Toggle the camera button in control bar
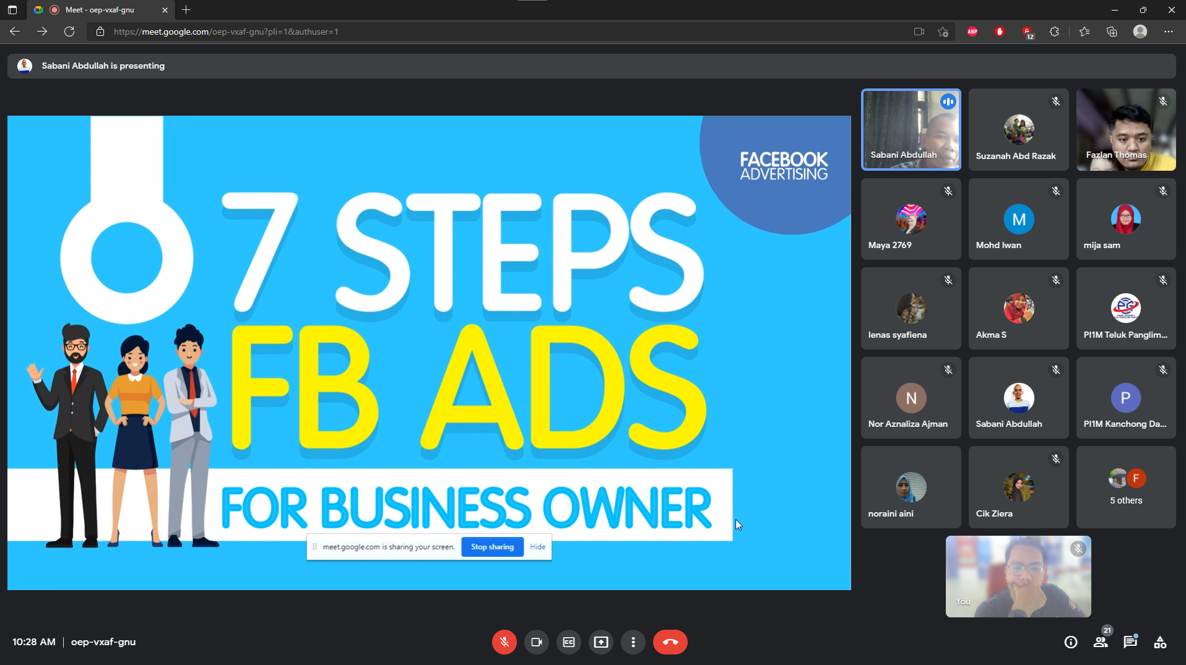The height and width of the screenshot is (665, 1186). point(536,642)
